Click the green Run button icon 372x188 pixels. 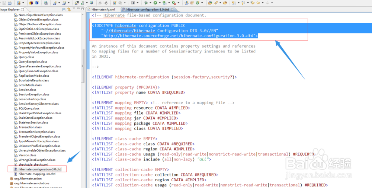pos(155,3)
